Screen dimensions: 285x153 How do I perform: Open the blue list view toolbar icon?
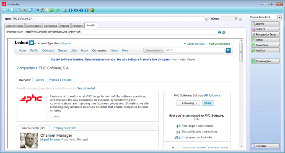pyautogui.click(x=37, y=10)
